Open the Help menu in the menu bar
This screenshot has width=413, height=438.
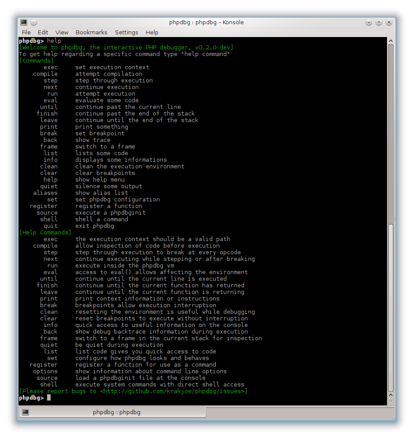[x=152, y=32]
